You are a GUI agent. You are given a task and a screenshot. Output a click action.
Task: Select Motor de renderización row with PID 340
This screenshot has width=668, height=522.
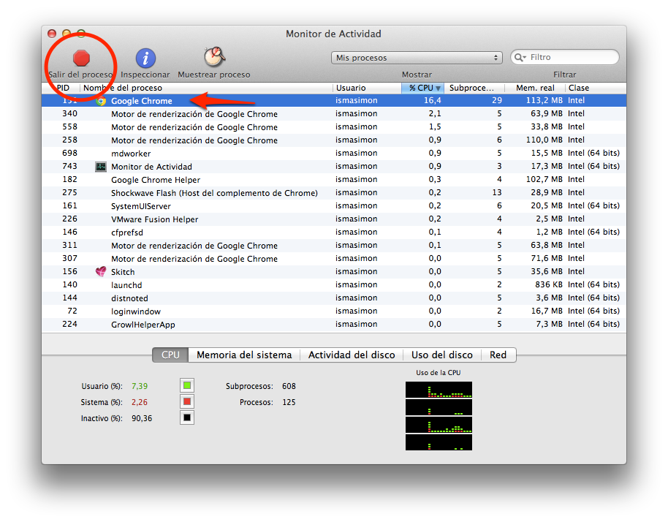tap(334, 114)
